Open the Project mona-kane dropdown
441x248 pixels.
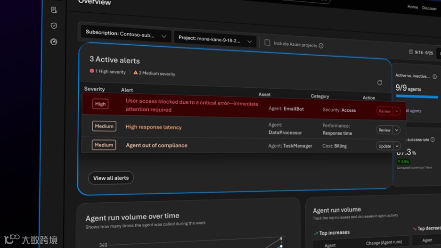click(215, 40)
